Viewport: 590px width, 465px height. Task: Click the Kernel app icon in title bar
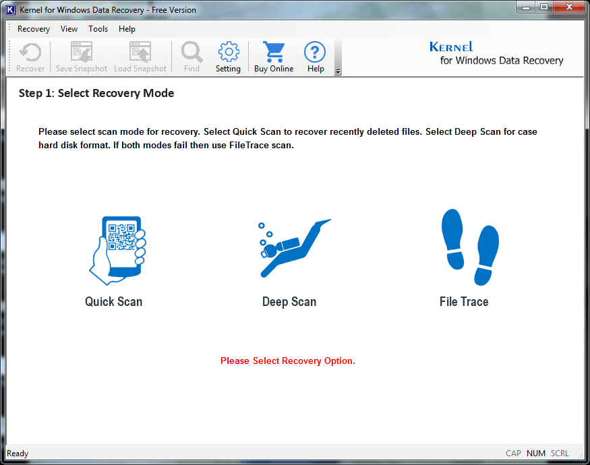[11, 10]
